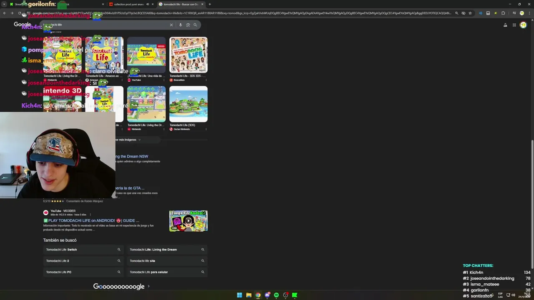Open new browser tab
The image size is (534, 300).
coord(209,4)
